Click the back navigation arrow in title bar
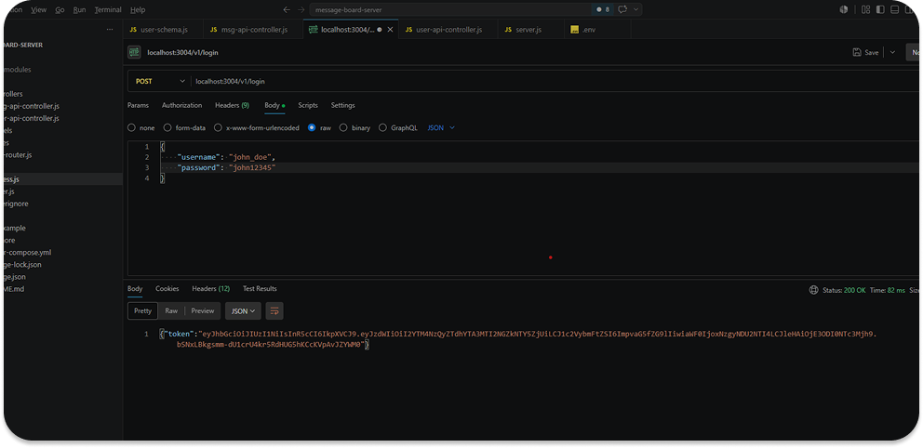This screenshot has width=923, height=448. coord(287,10)
